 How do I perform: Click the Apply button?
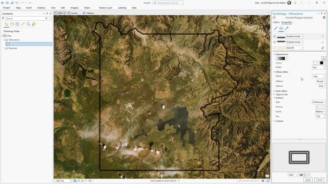308,180
